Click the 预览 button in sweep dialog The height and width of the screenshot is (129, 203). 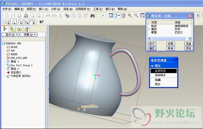[188, 48]
